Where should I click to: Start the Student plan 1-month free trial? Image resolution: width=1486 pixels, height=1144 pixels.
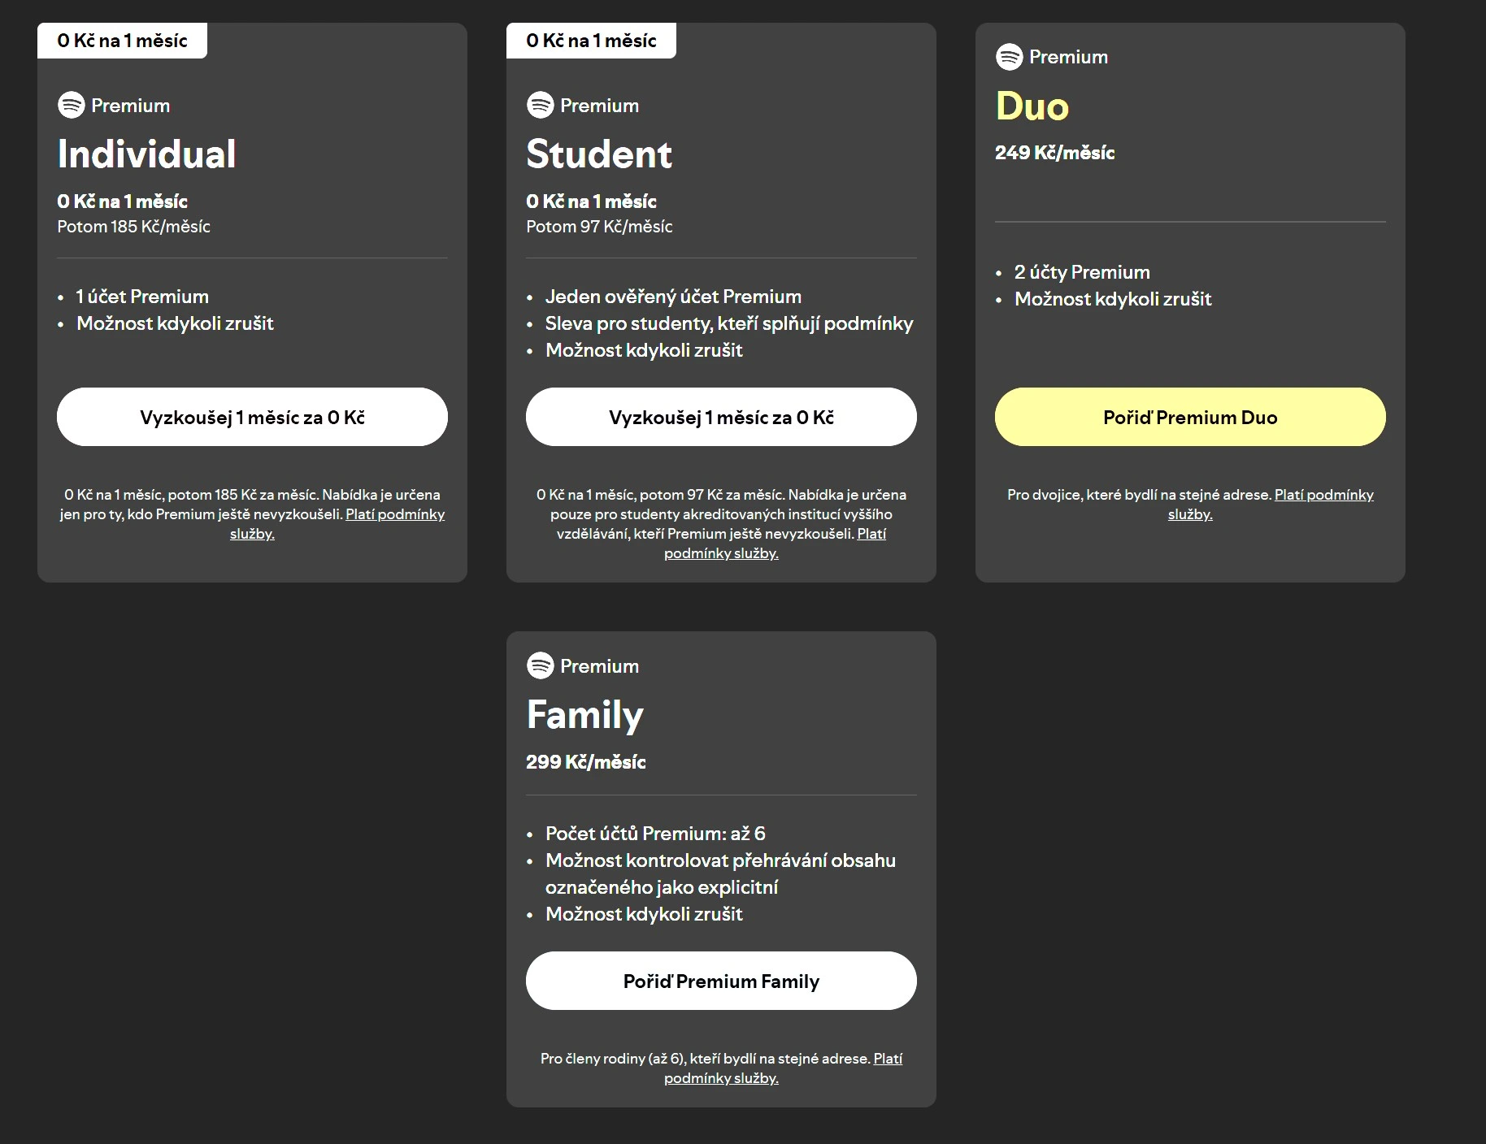[x=721, y=417]
